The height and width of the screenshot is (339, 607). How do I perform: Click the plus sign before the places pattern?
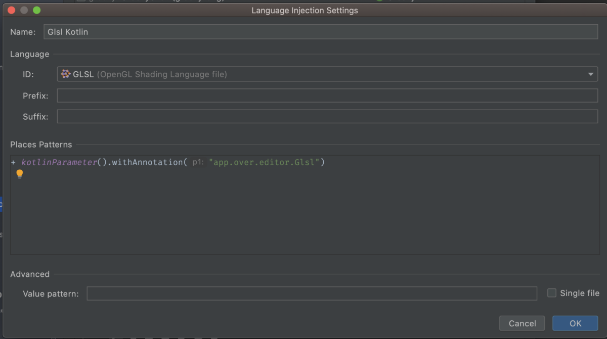pos(12,162)
